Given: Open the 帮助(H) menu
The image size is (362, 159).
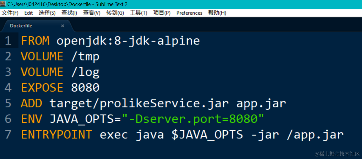Looking at the screenshot, I should pyautogui.click(x=217, y=13).
